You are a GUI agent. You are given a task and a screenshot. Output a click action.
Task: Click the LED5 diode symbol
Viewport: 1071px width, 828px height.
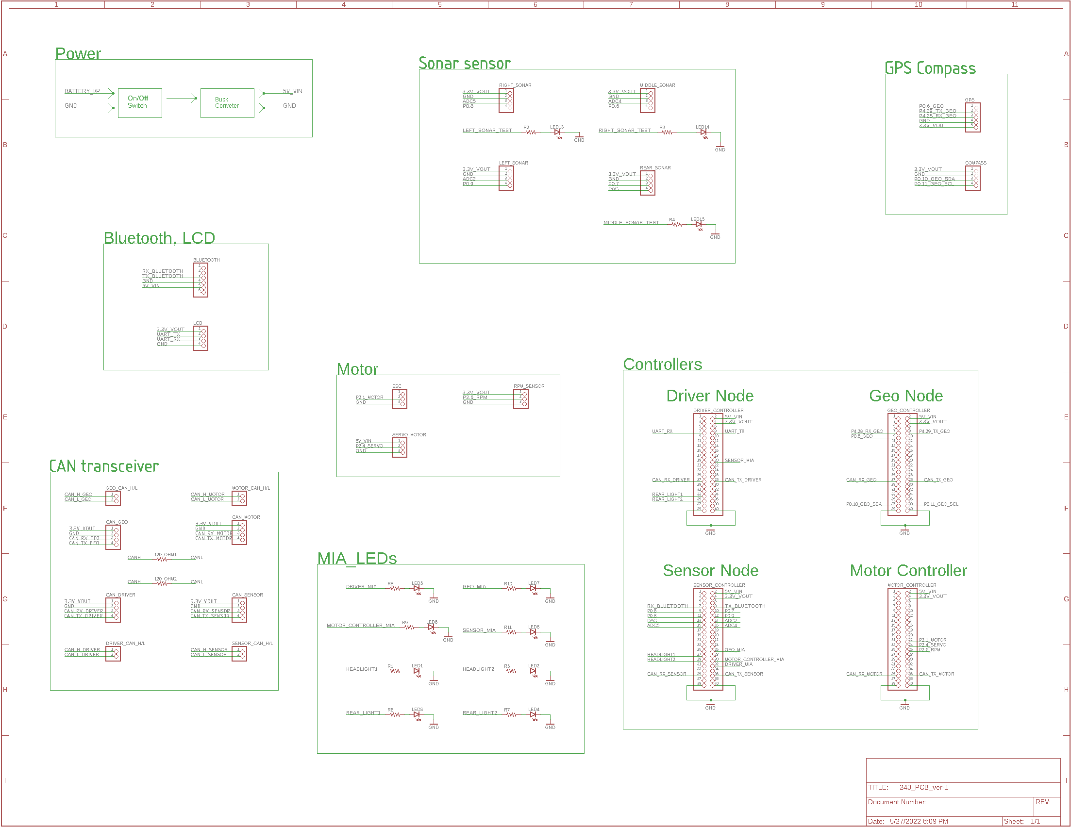(x=417, y=590)
